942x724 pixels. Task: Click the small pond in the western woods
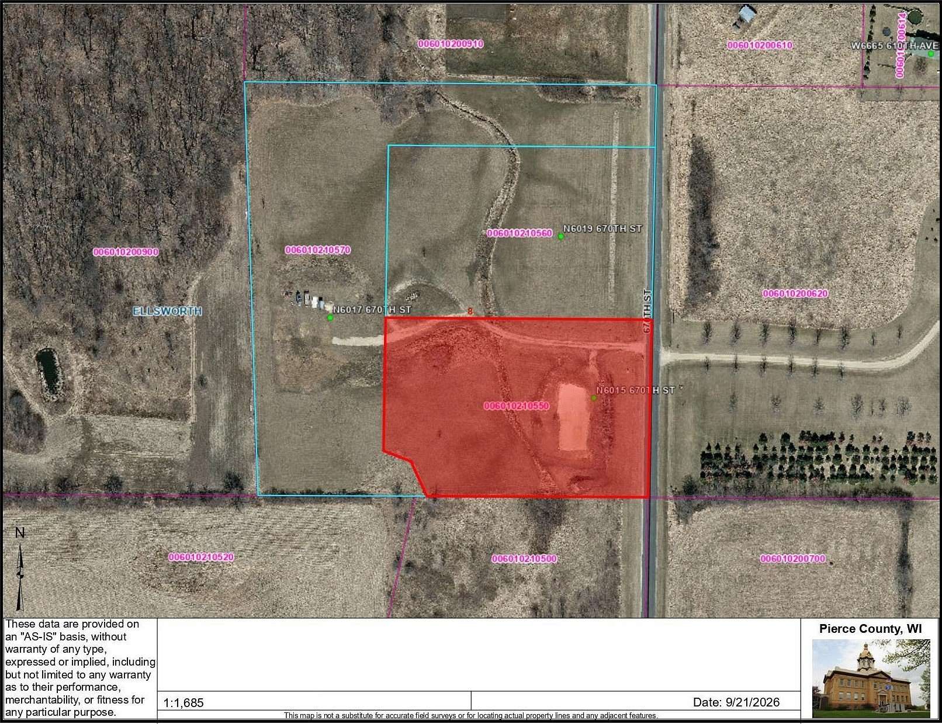pos(49,372)
